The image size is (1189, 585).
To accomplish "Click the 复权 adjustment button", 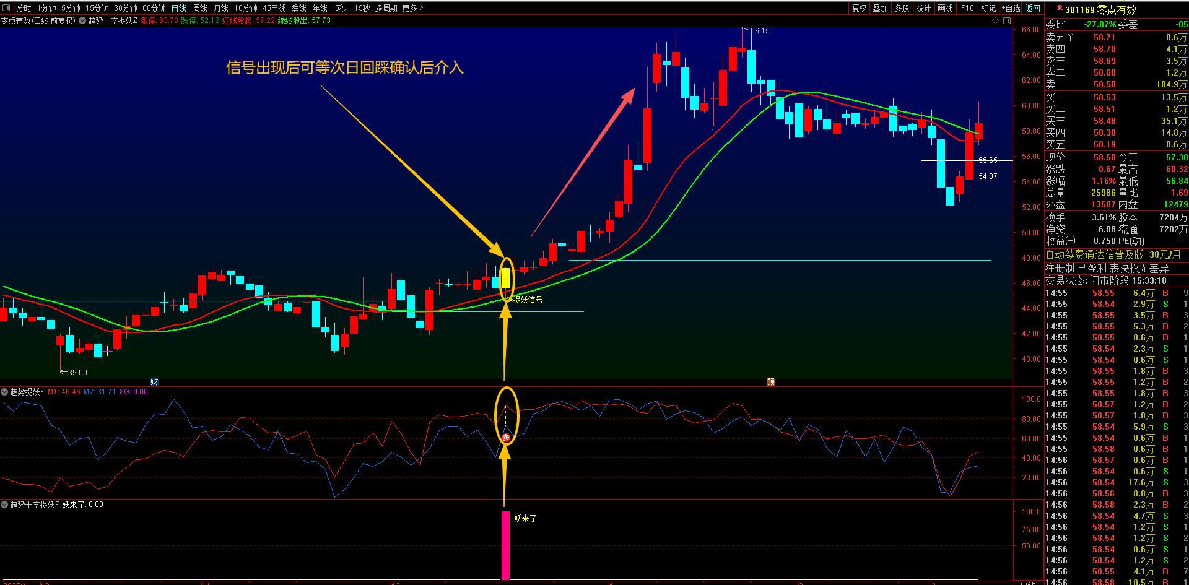I will (860, 8).
